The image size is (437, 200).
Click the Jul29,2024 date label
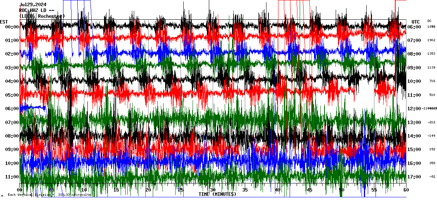(x=34, y=5)
